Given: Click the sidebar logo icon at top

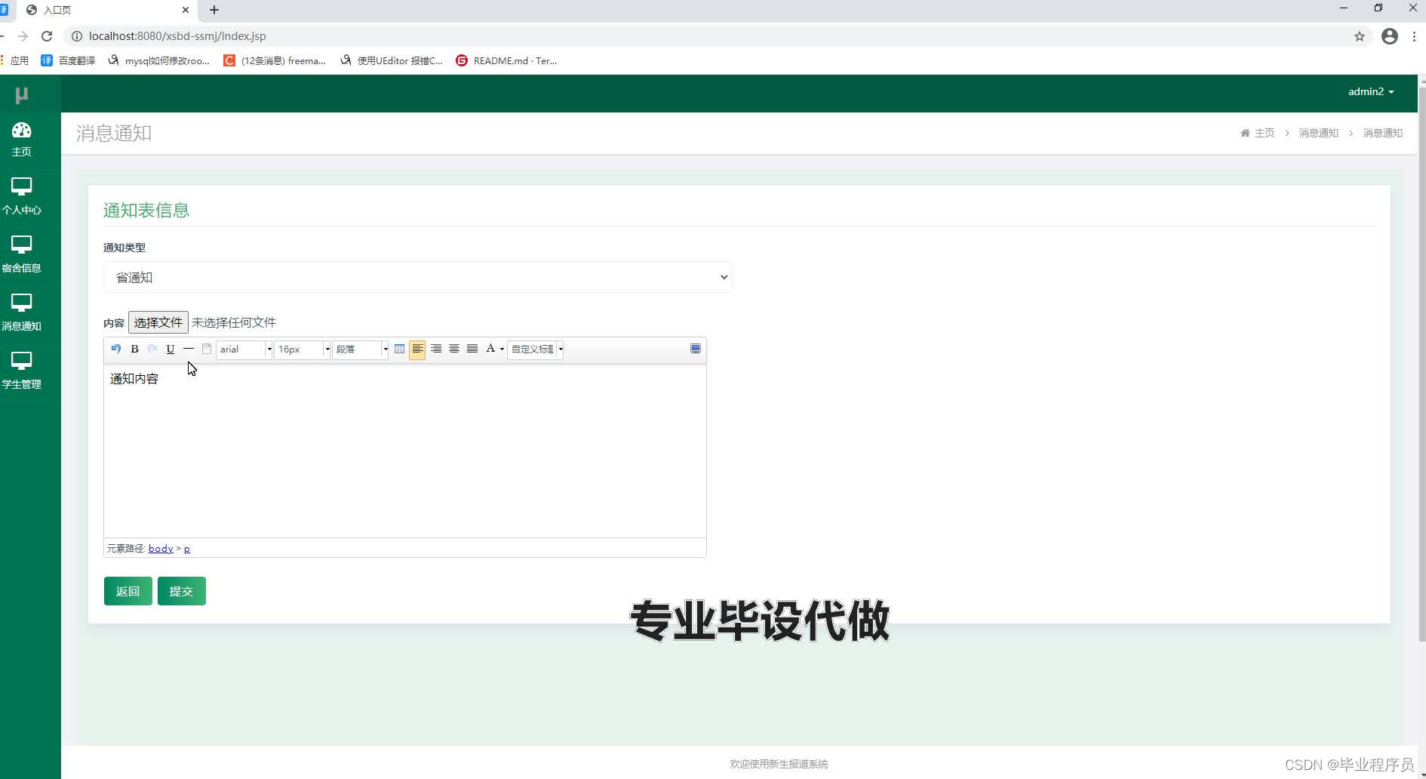Looking at the screenshot, I should 21,94.
